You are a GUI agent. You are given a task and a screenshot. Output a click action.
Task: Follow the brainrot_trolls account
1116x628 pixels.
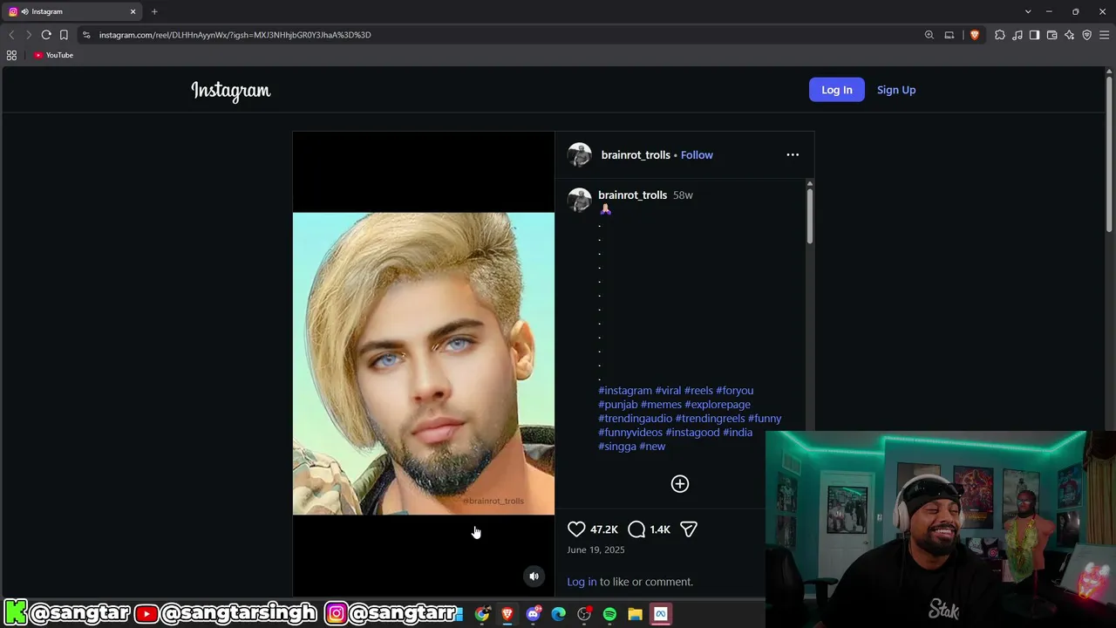(x=697, y=155)
